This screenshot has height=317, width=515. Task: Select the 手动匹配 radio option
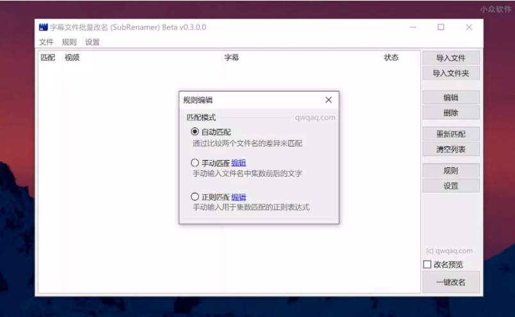point(195,163)
